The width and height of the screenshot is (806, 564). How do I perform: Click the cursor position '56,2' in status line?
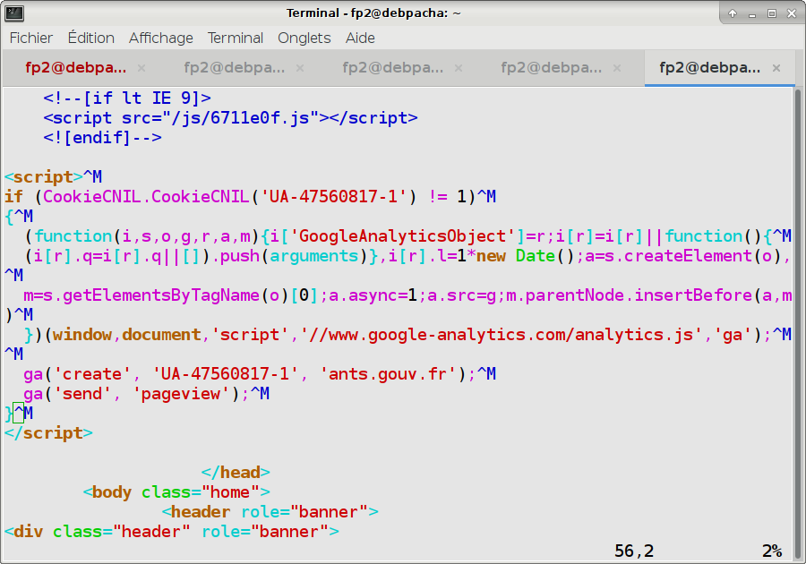tap(634, 551)
